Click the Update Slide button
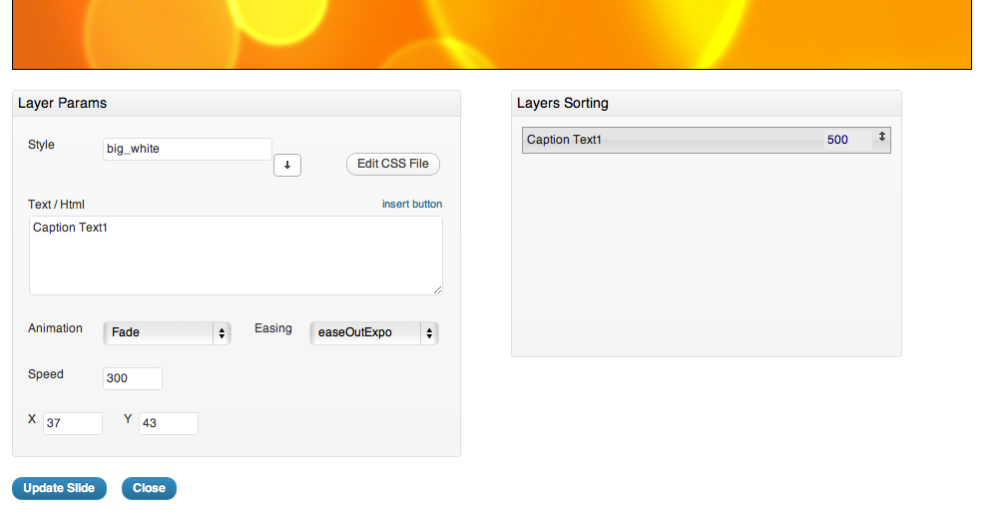The image size is (1003, 518). [x=59, y=488]
